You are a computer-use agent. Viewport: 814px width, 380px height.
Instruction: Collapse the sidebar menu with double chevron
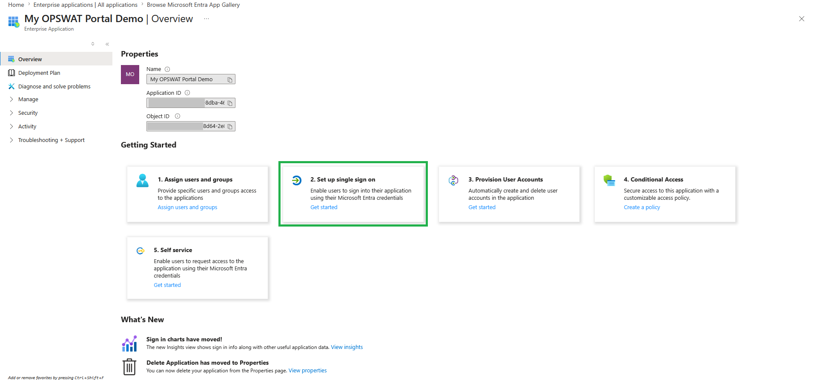[x=107, y=44]
